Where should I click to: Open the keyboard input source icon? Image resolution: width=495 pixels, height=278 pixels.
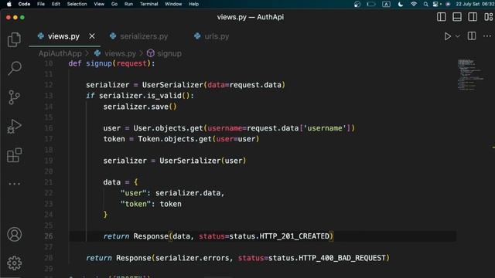(386, 4)
